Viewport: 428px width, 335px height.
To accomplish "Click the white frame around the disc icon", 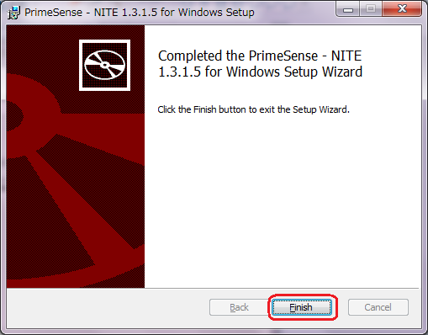I will point(104,41).
